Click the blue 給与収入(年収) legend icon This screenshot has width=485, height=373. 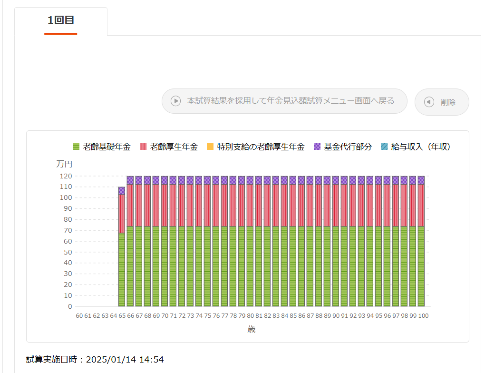point(384,147)
